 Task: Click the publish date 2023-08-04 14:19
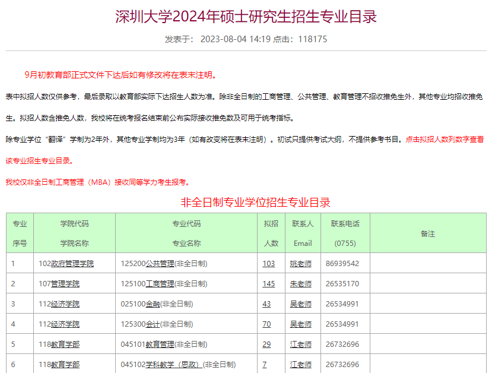pyautogui.click(x=236, y=39)
